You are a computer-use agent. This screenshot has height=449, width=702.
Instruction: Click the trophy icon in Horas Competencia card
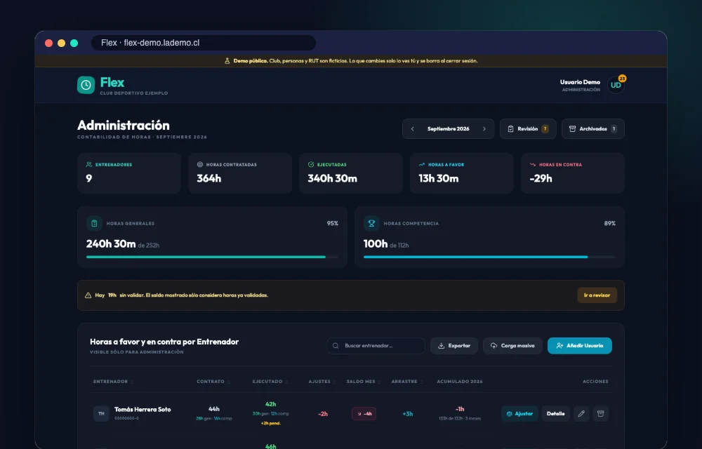[371, 223]
